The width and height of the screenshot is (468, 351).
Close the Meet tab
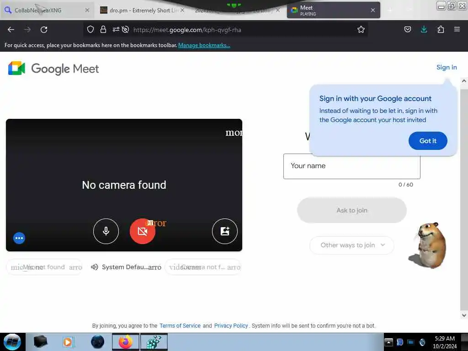tap(373, 10)
